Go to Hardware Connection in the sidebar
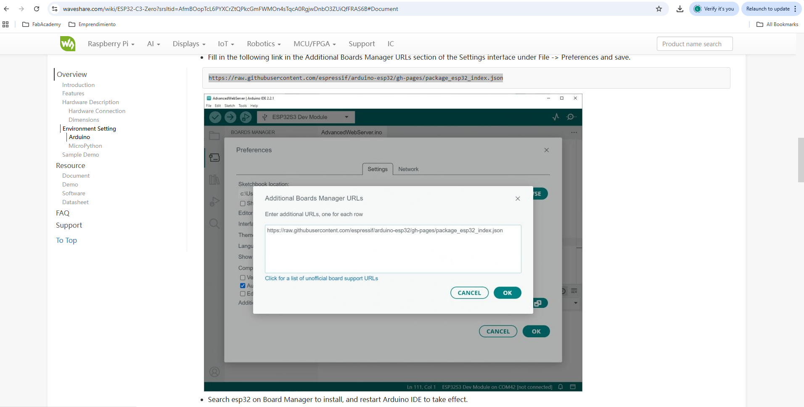The image size is (804, 407). (97, 111)
